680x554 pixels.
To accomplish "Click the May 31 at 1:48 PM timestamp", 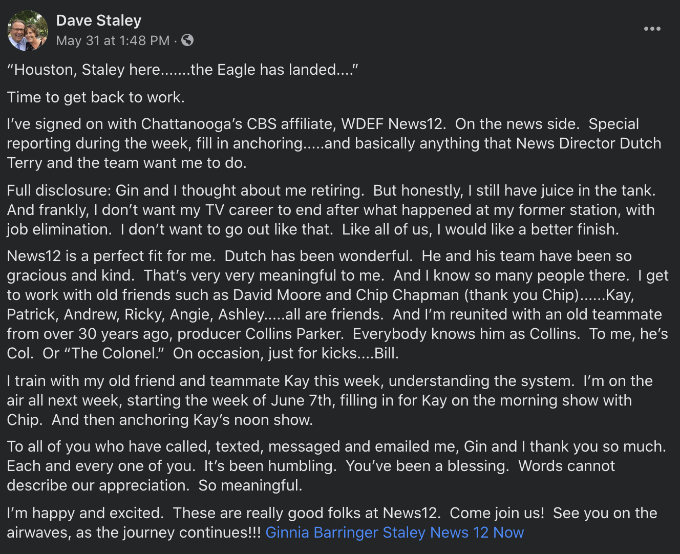I will pyautogui.click(x=113, y=40).
